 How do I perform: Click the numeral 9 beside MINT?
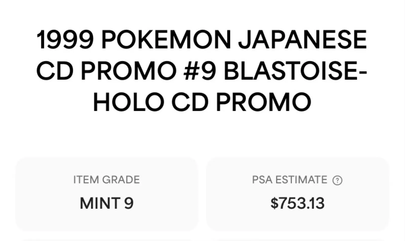tap(129, 203)
